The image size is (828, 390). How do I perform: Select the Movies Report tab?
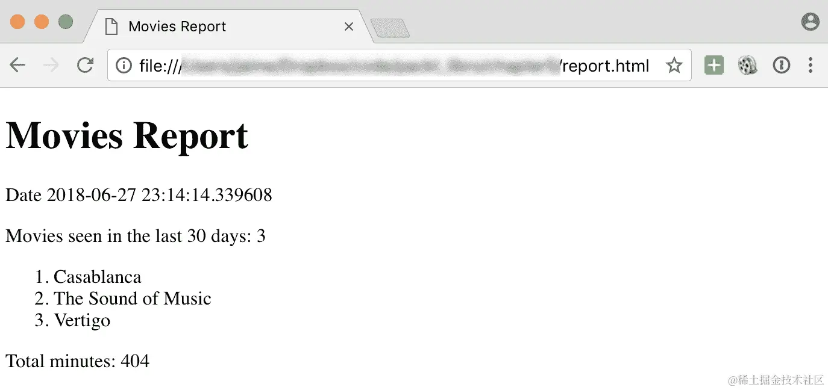click(x=226, y=26)
